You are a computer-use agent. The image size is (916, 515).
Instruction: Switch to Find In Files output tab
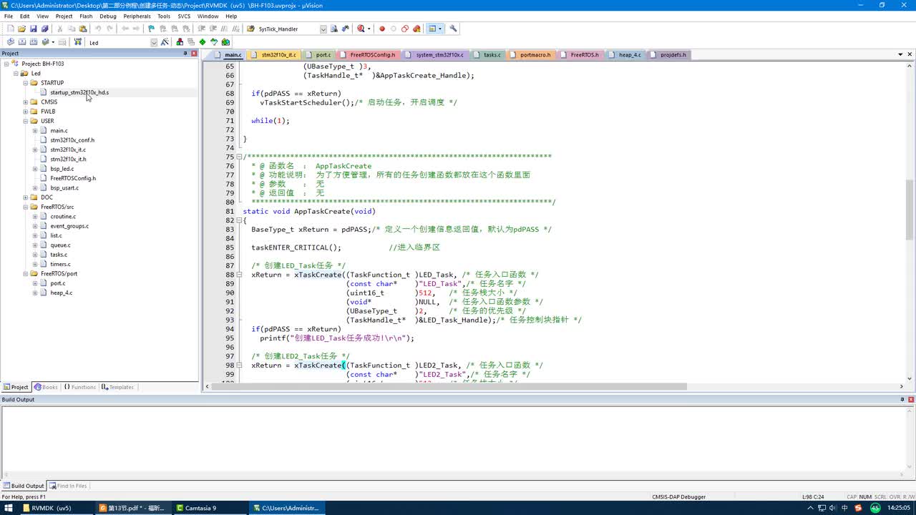pyautogui.click(x=68, y=486)
